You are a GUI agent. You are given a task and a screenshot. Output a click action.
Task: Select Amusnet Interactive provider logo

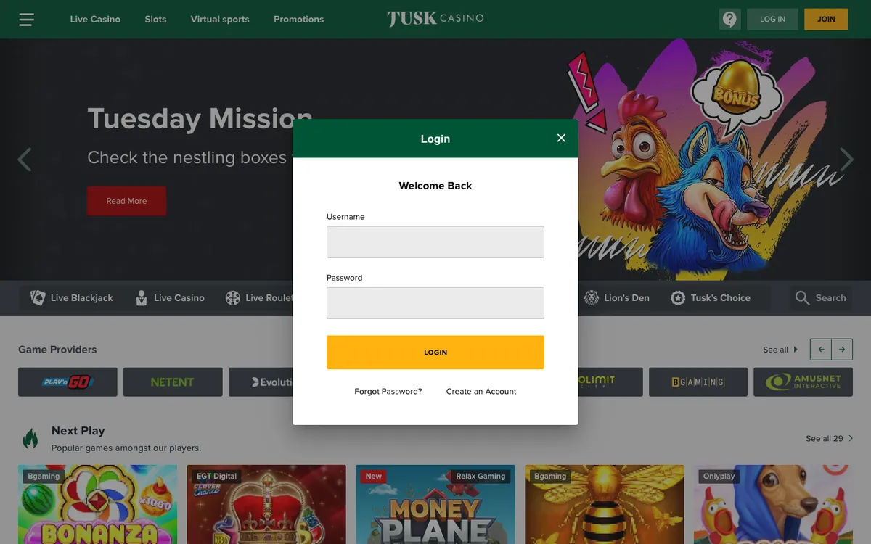[803, 382]
